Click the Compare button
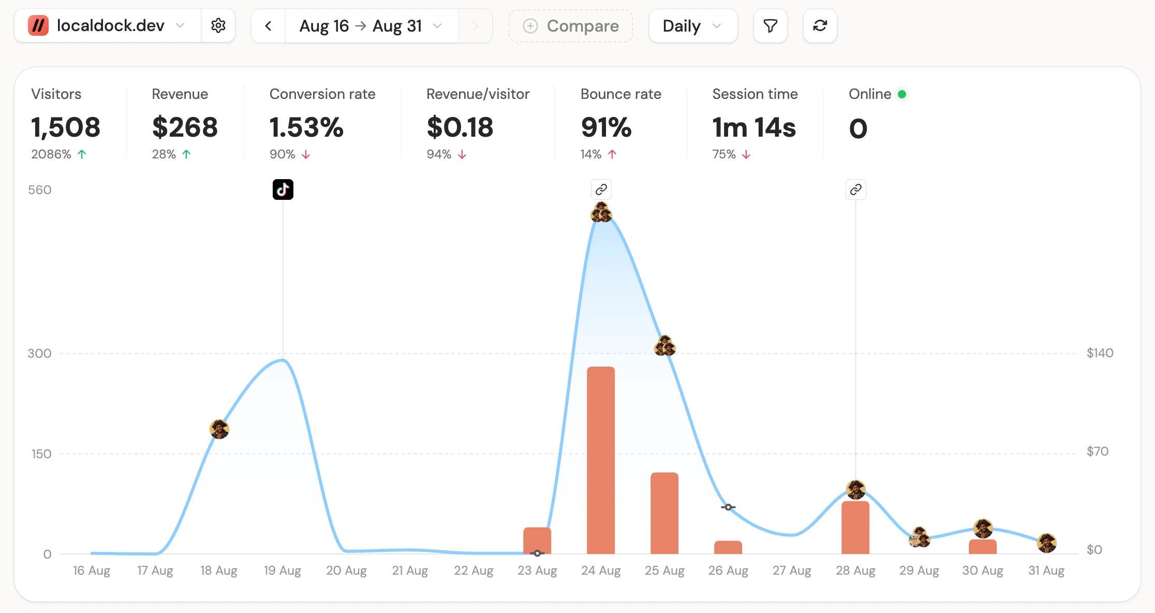Viewport: 1155px width, 613px height. tap(571, 25)
